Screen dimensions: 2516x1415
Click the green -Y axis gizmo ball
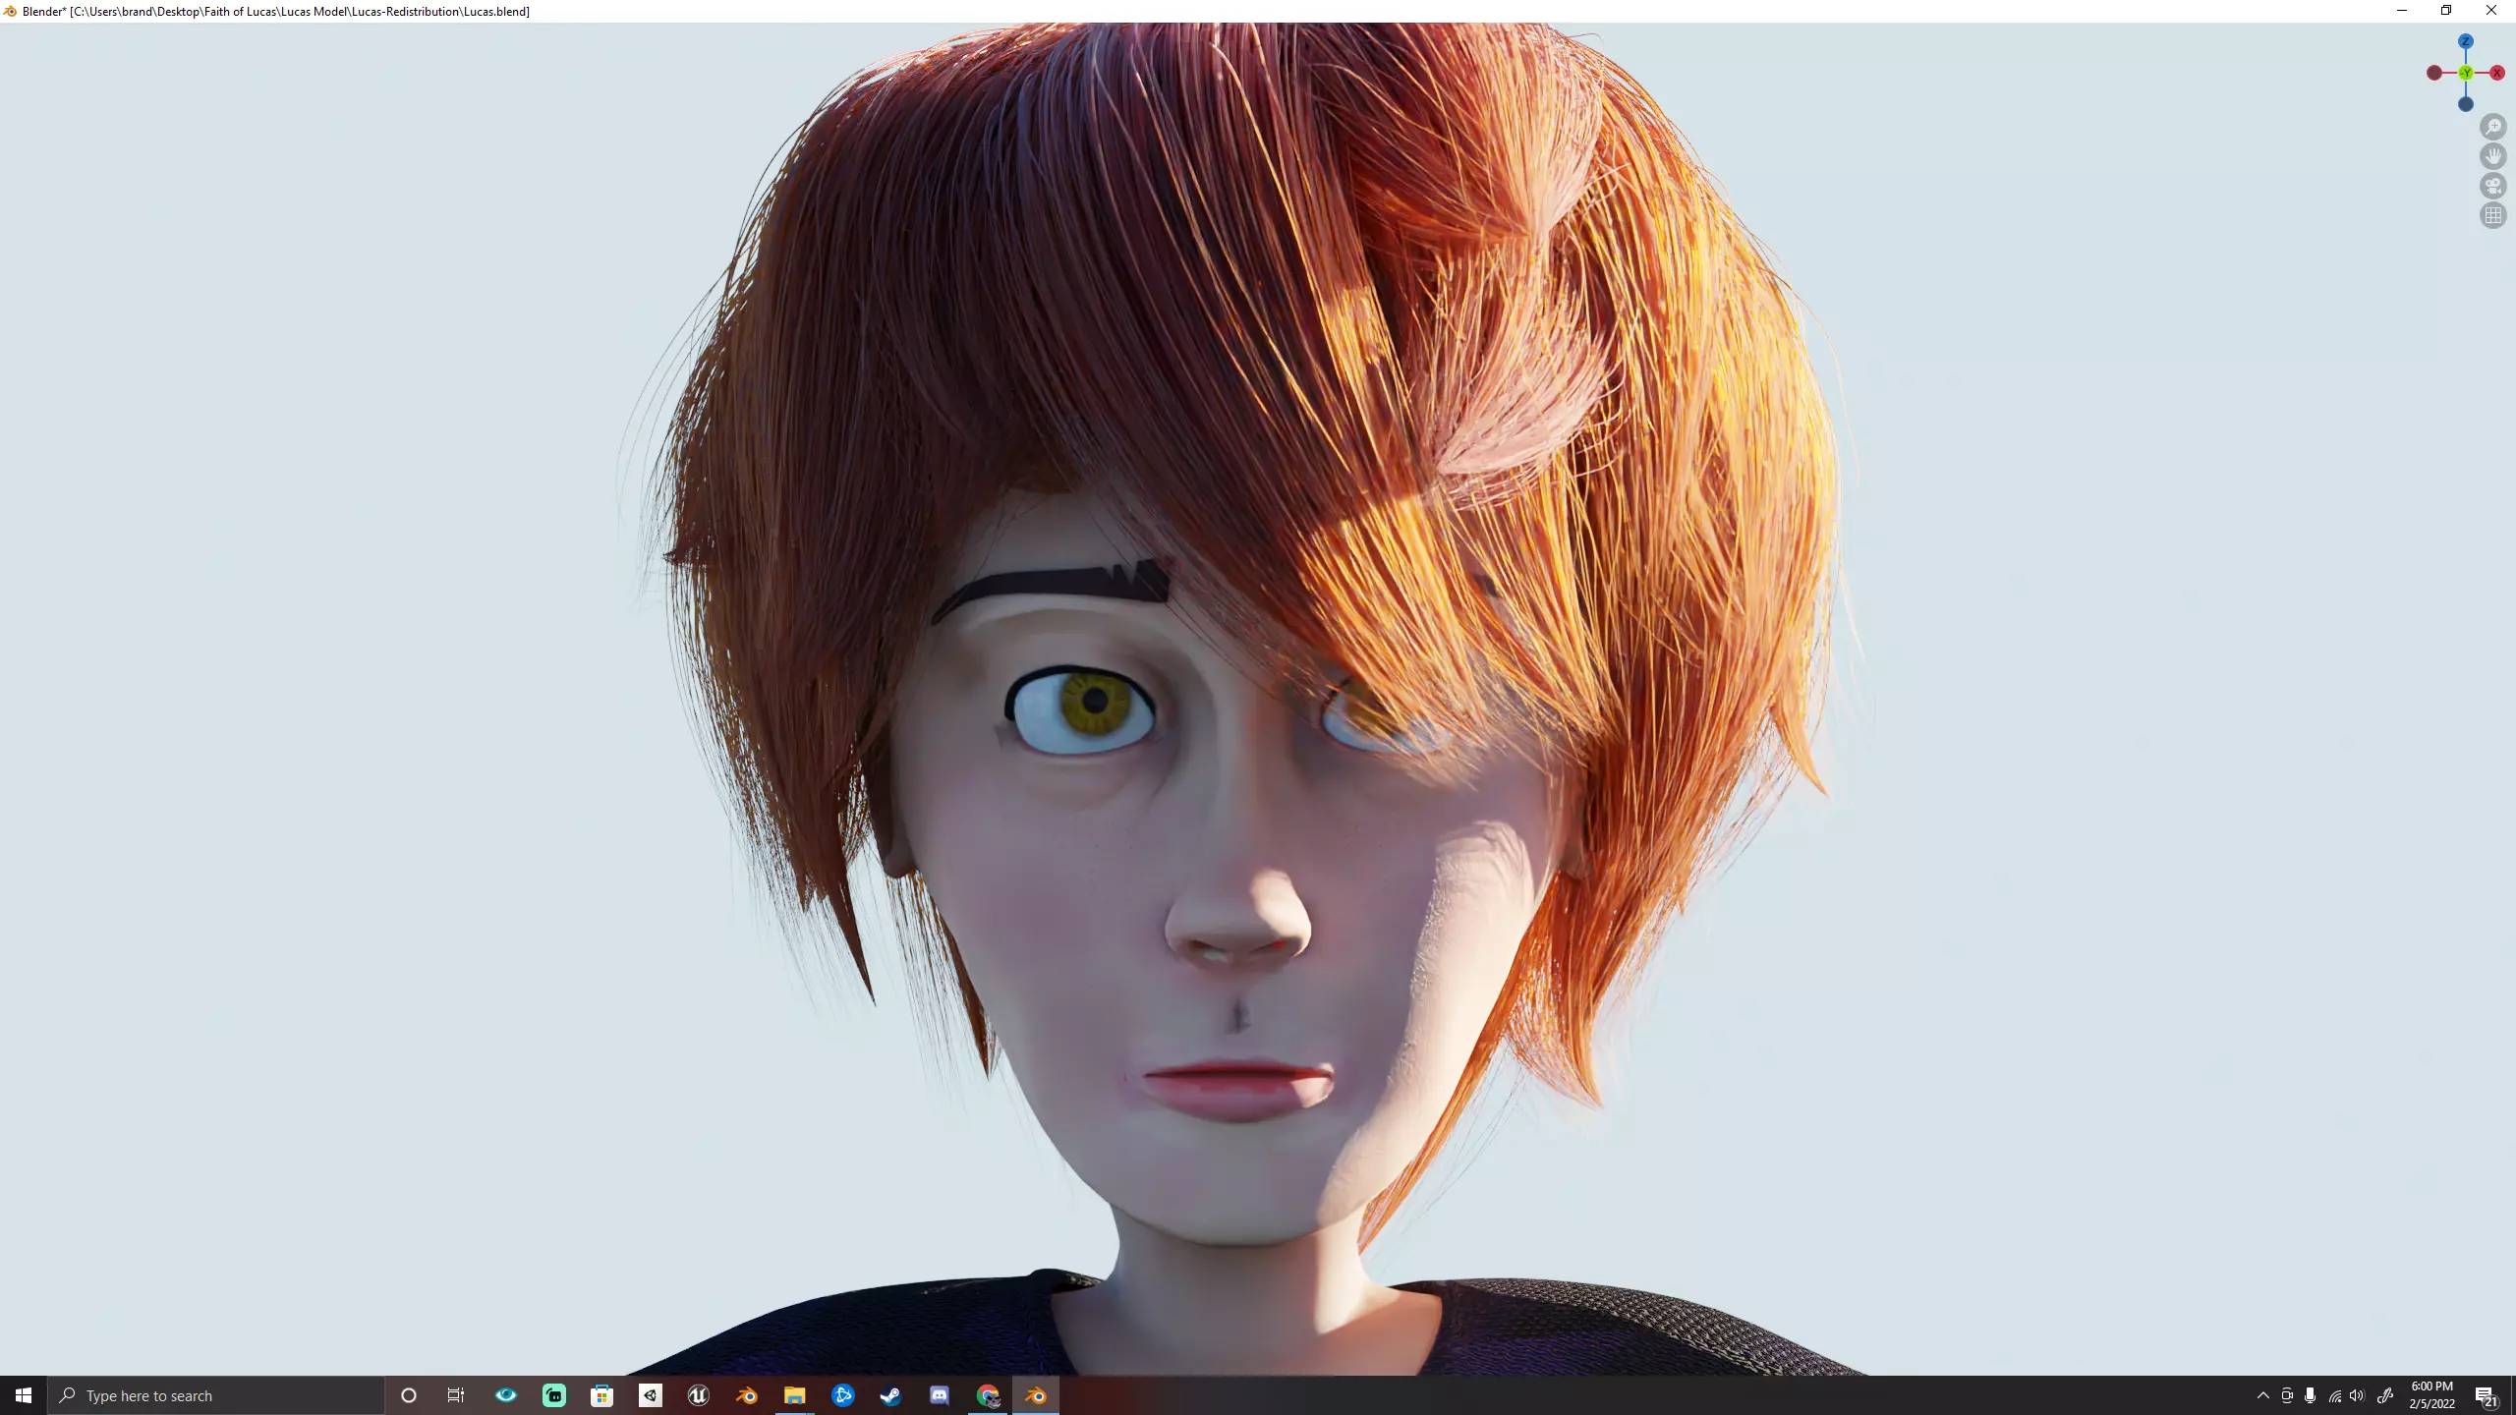[x=2465, y=73]
